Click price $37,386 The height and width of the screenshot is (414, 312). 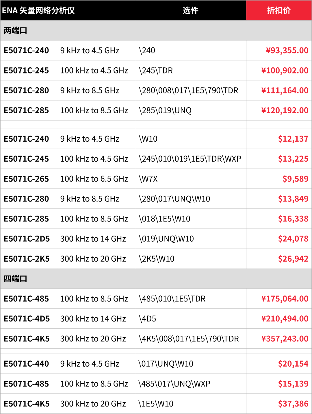click(293, 404)
